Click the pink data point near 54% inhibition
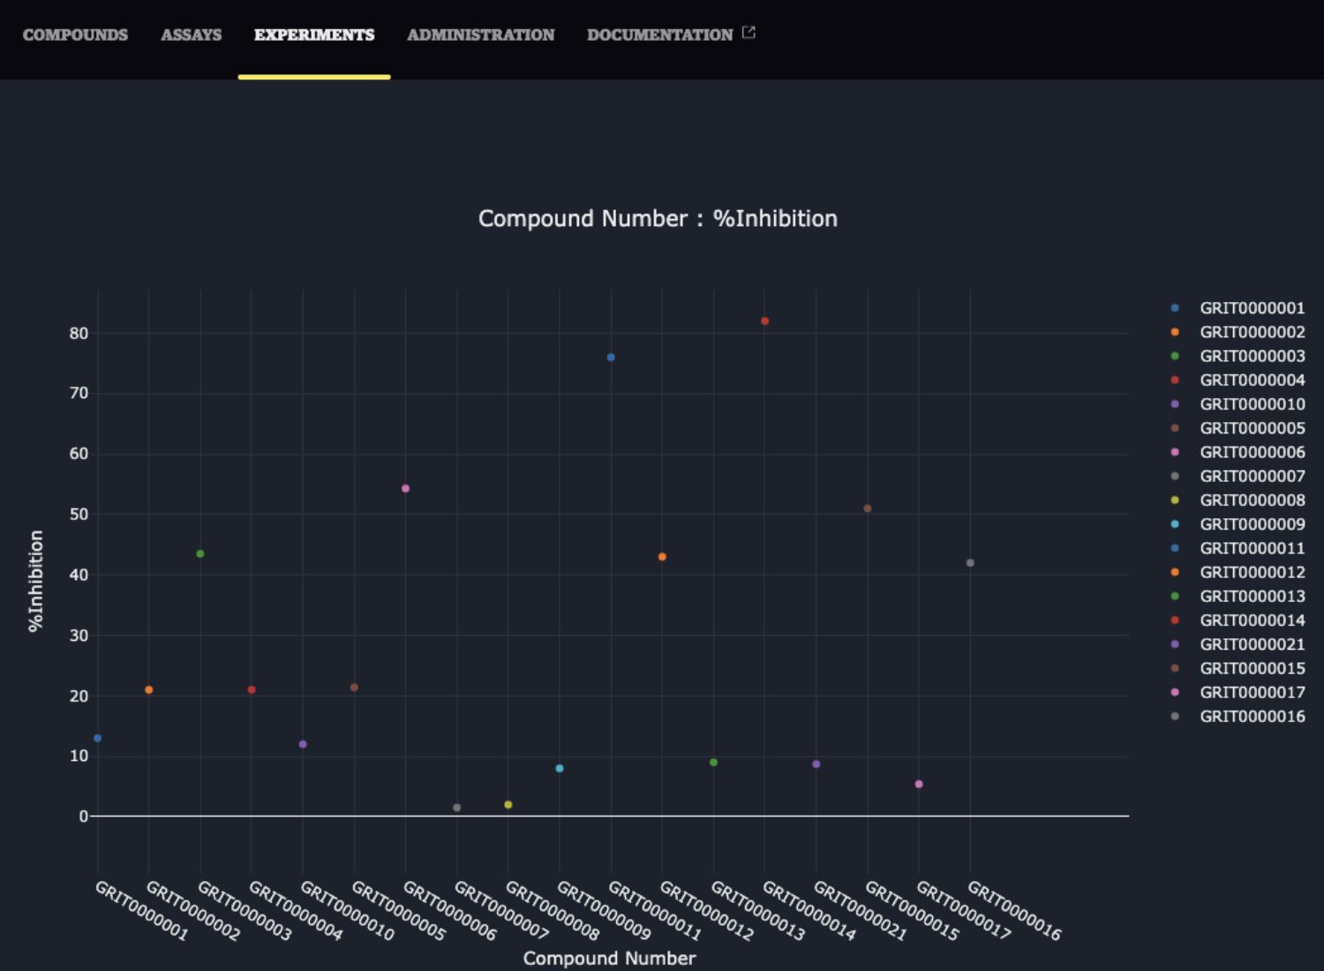The width and height of the screenshot is (1324, 971). (405, 488)
